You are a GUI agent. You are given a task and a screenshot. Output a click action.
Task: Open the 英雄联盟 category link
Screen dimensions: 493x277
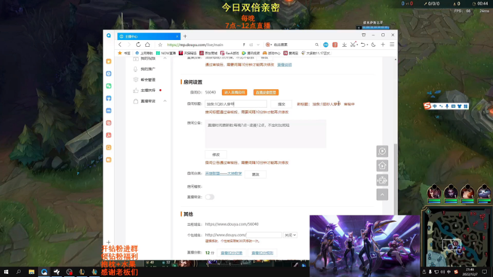223,174
